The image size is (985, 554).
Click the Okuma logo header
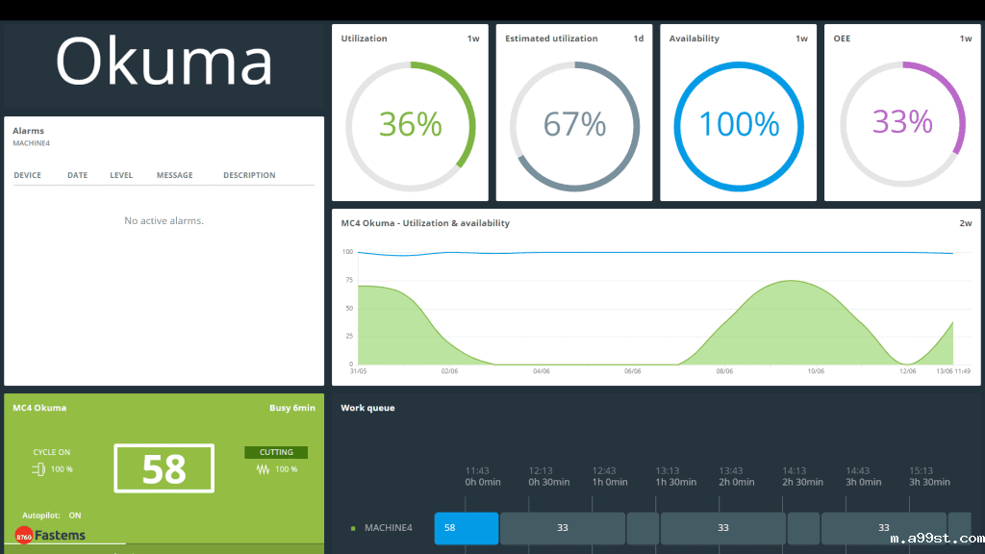164,63
